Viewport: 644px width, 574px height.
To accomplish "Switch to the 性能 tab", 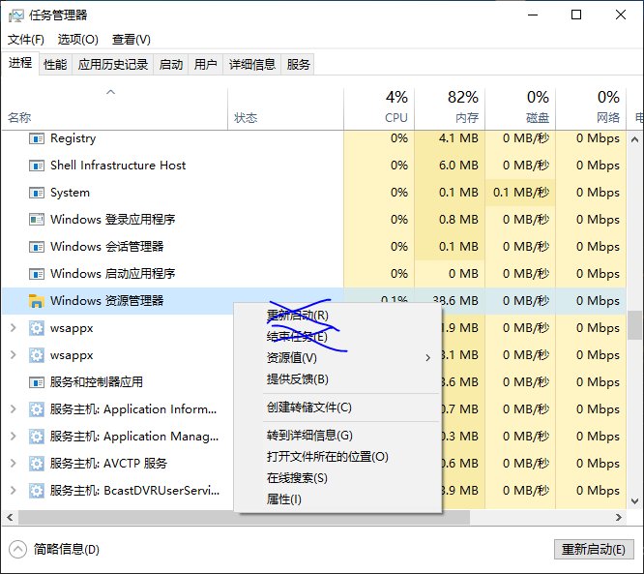I will pos(55,65).
